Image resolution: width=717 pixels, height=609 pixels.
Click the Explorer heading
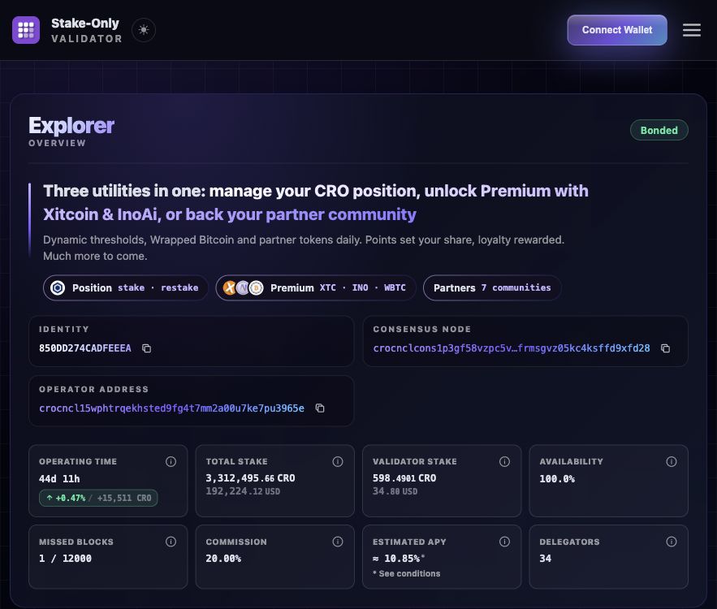pyautogui.click(x=71, y=125)
